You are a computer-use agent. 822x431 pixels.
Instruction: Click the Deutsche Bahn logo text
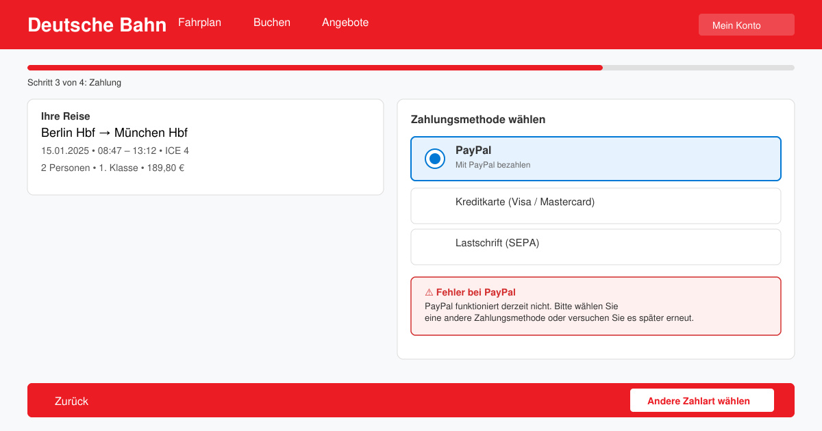click(97, 25)
